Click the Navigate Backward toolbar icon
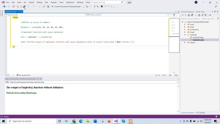Image resolution: width=220 pixels, height=124 pixels. (4, 7)
